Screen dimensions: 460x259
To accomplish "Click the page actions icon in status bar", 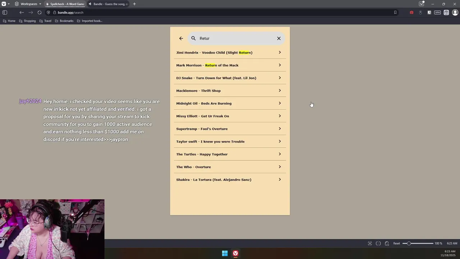I will (x=387, y=244).
